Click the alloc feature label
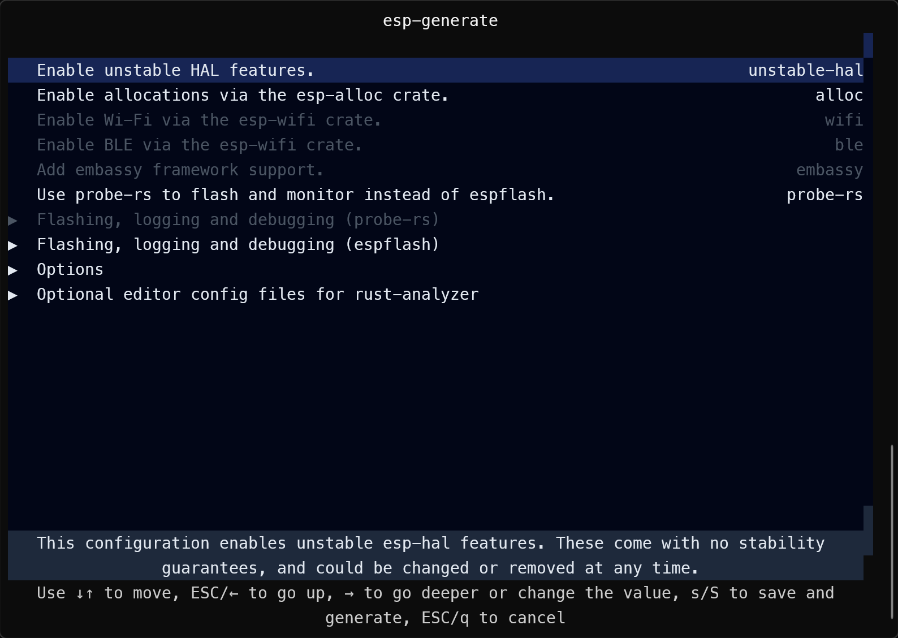The width and height of the screenshot is (898, 638). (x=839, y=95)
